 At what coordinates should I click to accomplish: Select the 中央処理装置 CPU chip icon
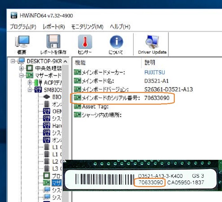tap(29, 68)
